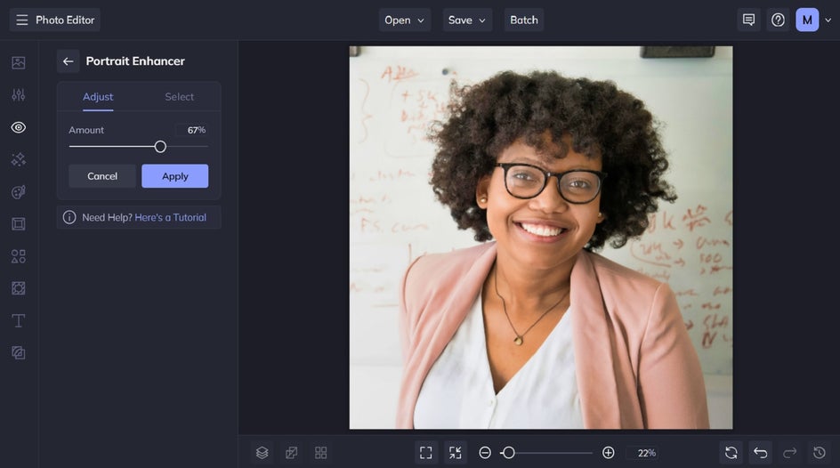This screenshot has height=468, width=840.
Task: Open the hamburger menu next to Photo Editor
Action: tap(22, 20)
